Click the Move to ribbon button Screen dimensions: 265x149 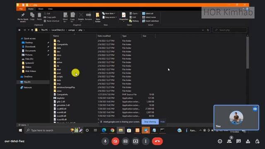(x=65, y=17)
